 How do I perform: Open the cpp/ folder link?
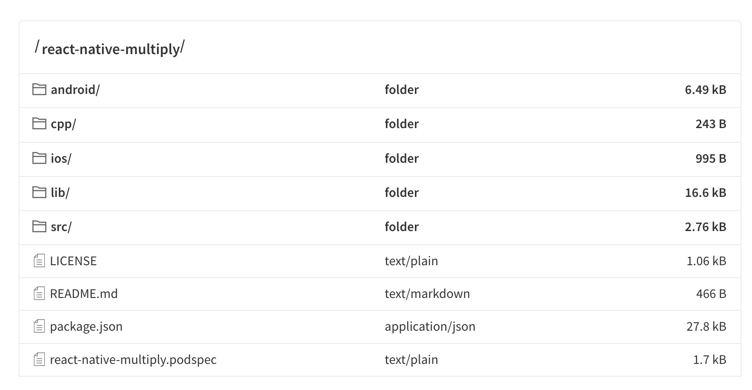click(x=63, y=124)
